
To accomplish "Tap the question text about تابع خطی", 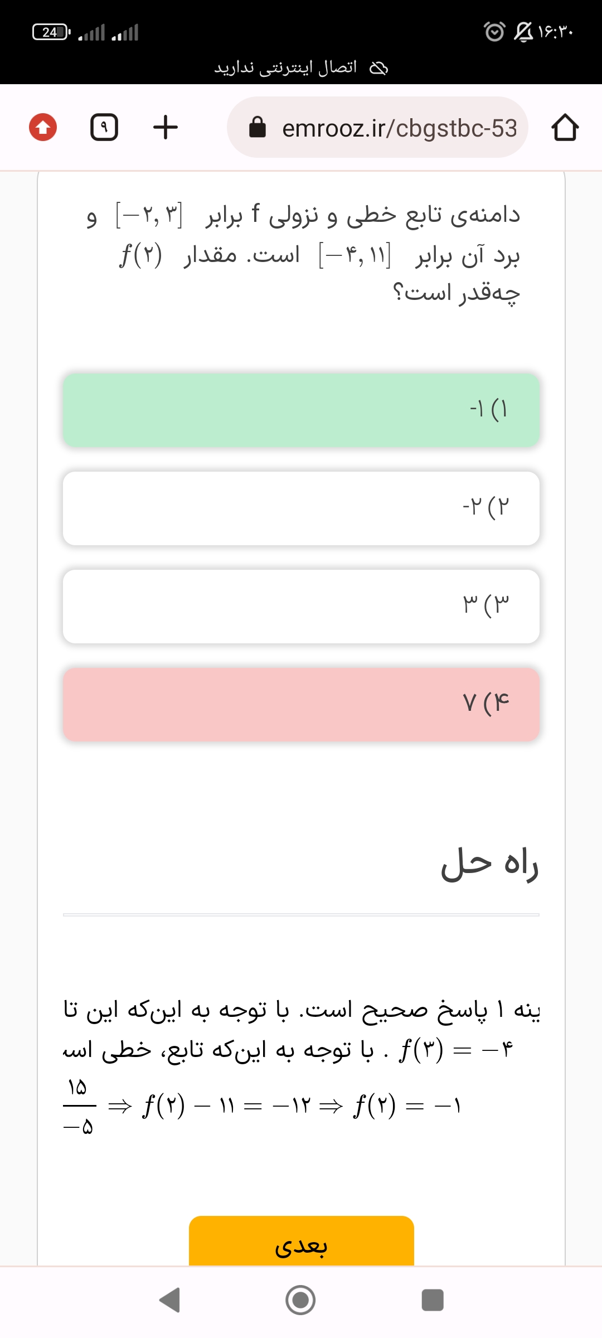I will [x=312, y=254].
